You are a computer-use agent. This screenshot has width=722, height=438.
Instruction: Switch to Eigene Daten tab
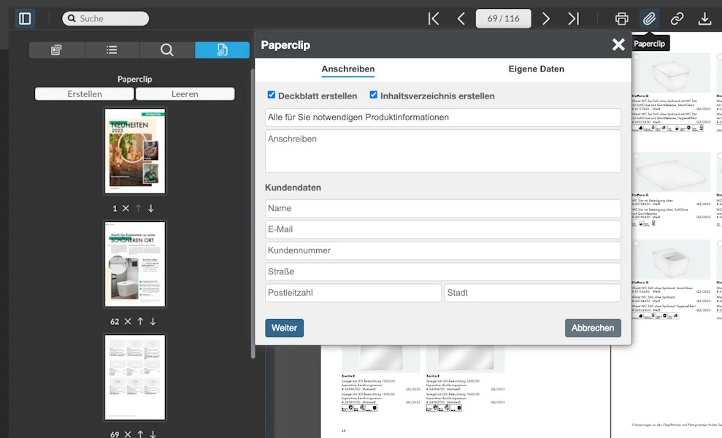click(x=536, y=69)
